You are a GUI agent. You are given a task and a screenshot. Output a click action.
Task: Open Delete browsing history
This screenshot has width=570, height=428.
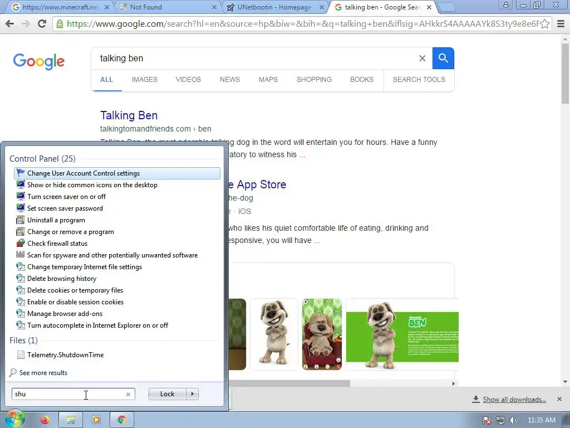coord(117,279)
